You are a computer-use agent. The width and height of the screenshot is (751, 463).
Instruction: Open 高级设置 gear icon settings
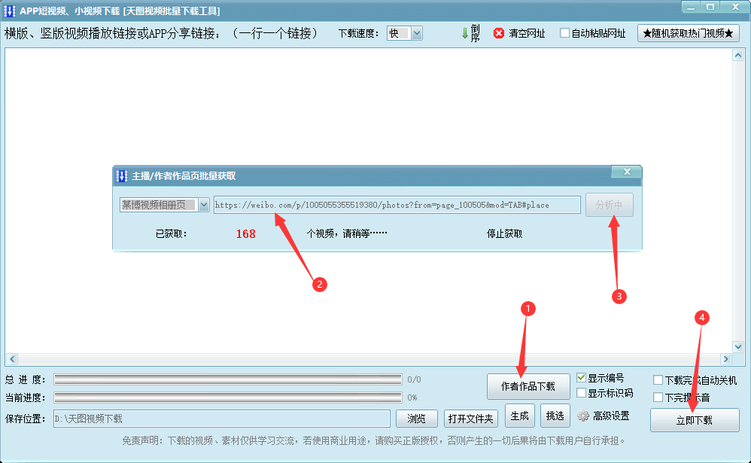tap(583, 416)
